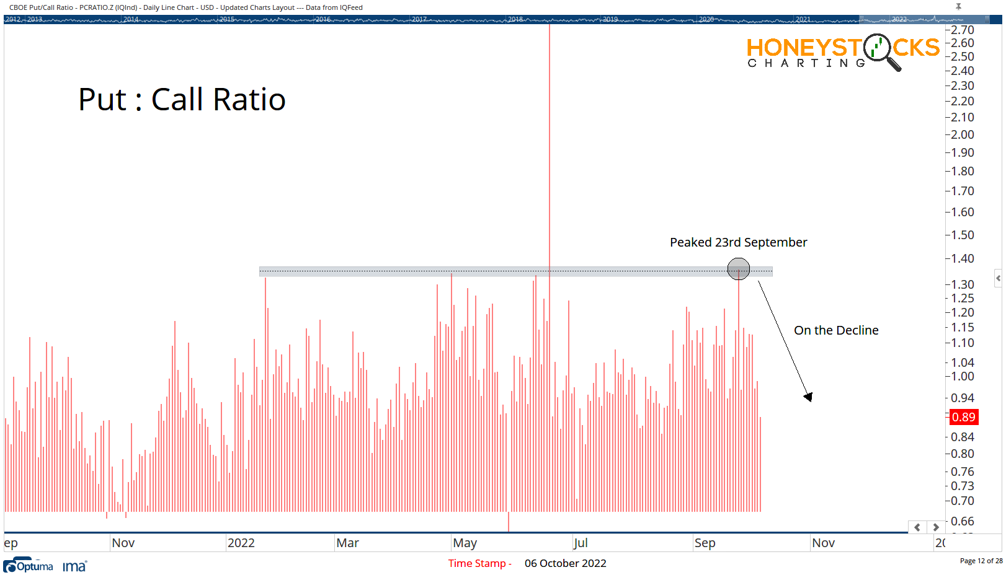Click the ima logo in the footer

74,566
